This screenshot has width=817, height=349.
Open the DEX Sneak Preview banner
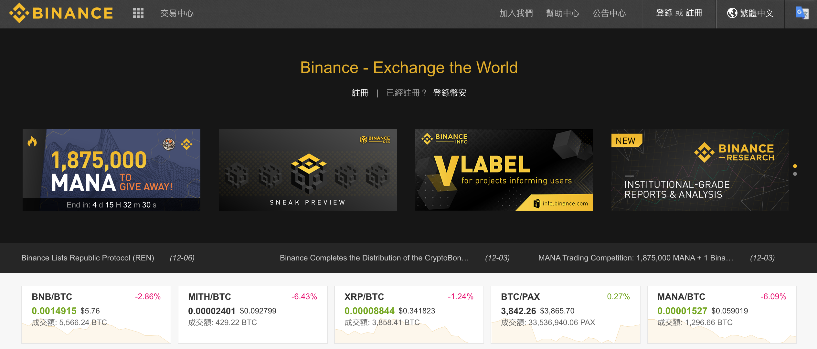[308, 170]
